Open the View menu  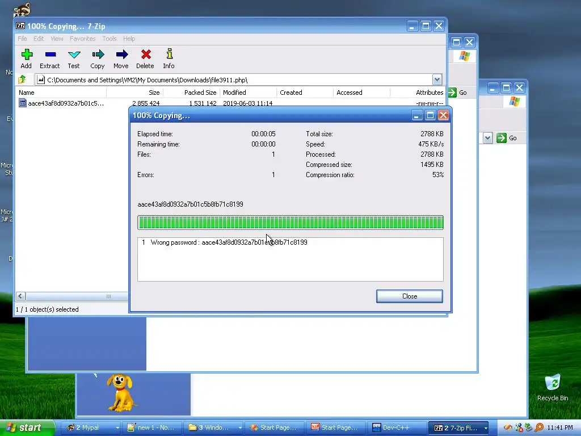coord(57,39)
